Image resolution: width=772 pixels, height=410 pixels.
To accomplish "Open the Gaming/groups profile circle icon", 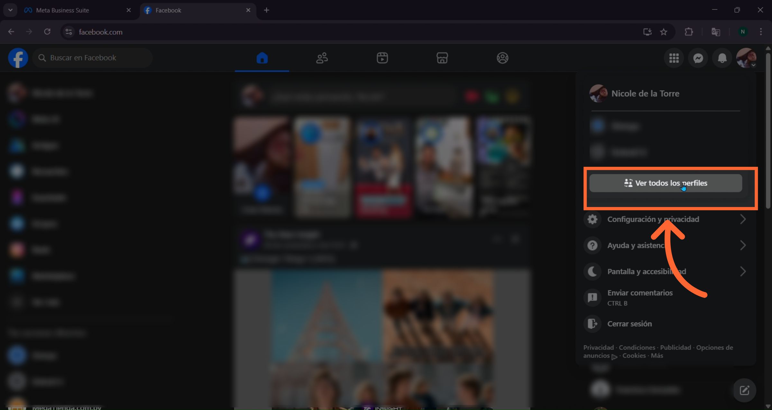I will (502, 58).
